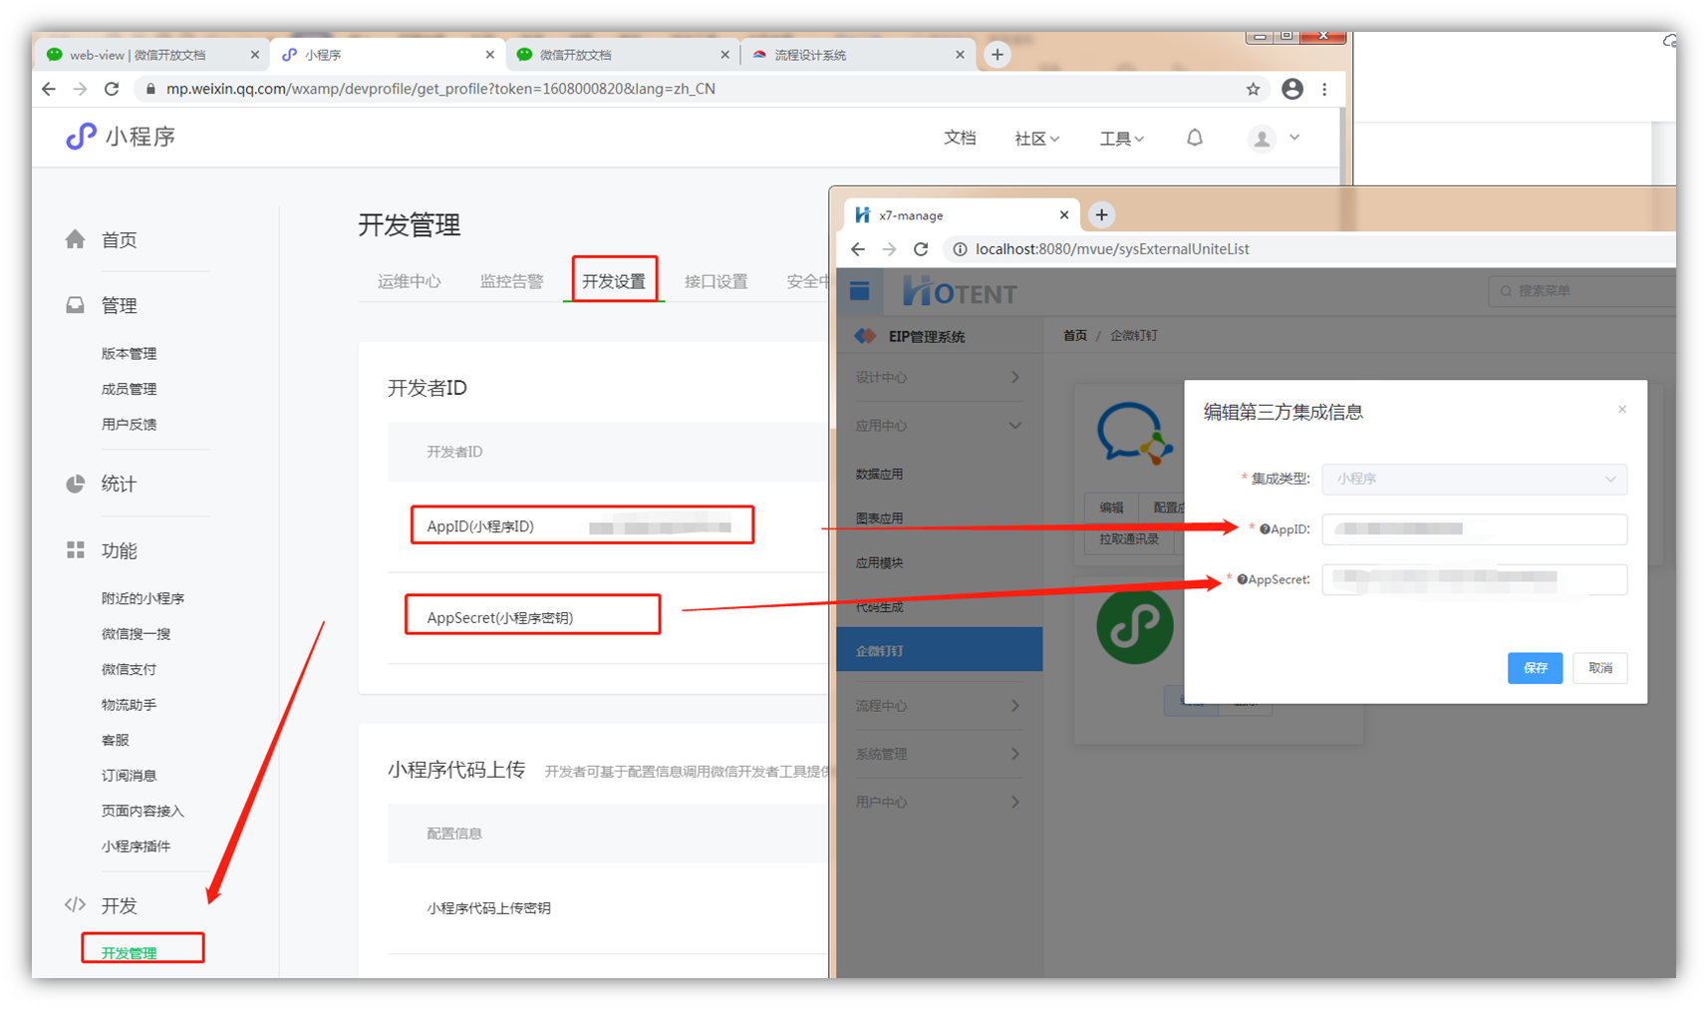Click the AppSecret input field in dialog
The height and width of the screenshot is (1010, 1708).
click(1475, 579)
